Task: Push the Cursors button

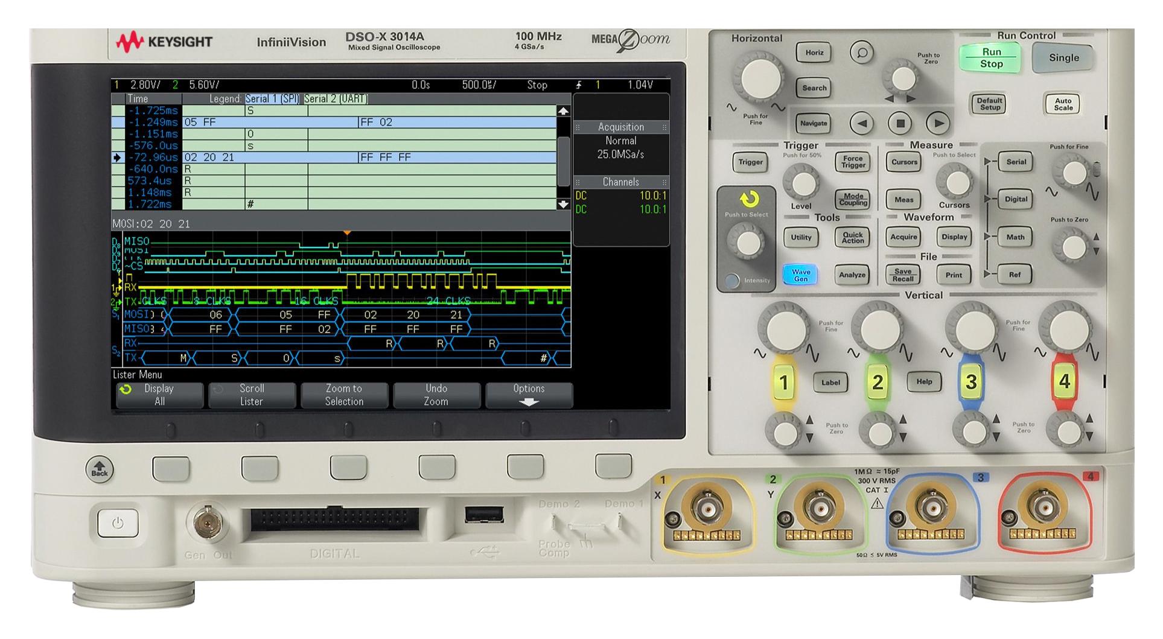Action: pyautogui.click(x=903, y=162)
